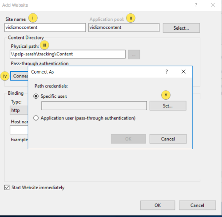Click the Physical path input field

(67, 54)
